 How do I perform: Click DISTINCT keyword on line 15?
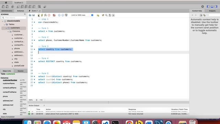pos(51,61)
